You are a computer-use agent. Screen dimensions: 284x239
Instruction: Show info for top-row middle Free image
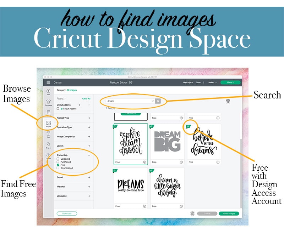click(181, 118)
